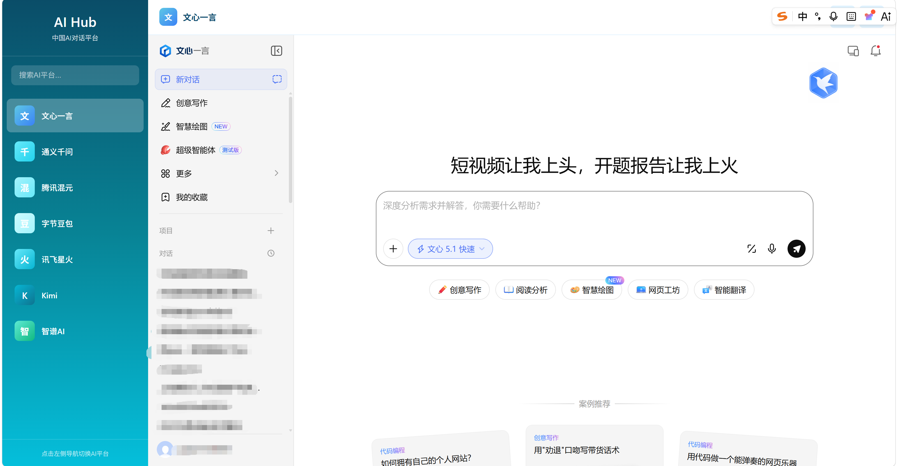Switch to 通义千问 platform
Image resolution: width=897 pixels, height=466 pixels.
pos(75,152)
